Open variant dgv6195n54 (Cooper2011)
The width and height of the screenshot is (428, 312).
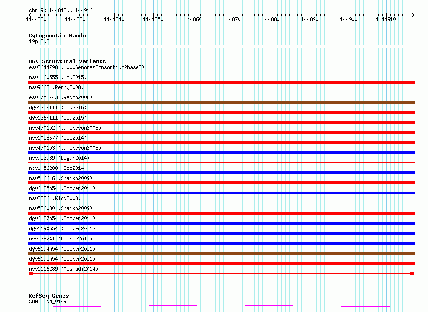(62, 259)
